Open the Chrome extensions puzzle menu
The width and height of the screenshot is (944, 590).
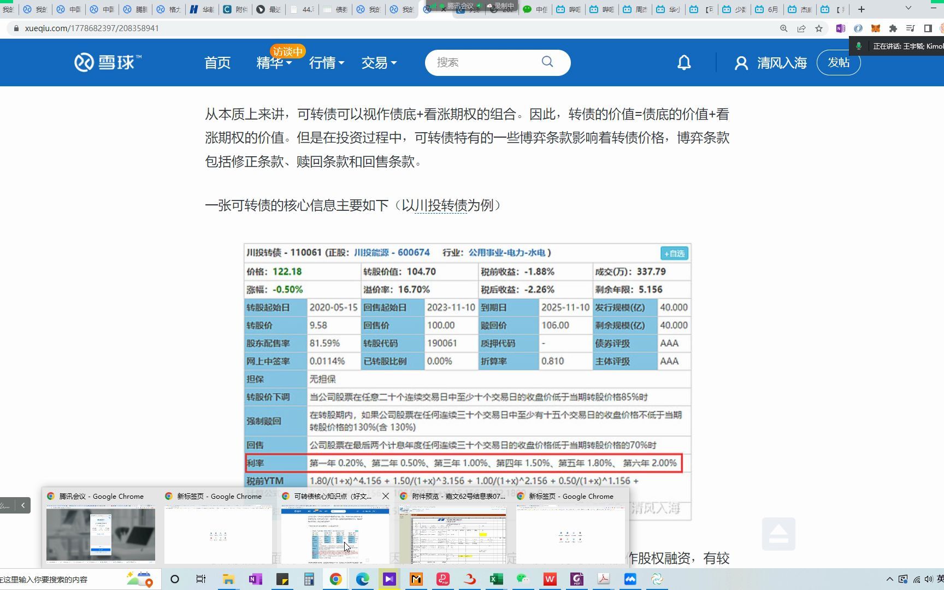[893, 28]
